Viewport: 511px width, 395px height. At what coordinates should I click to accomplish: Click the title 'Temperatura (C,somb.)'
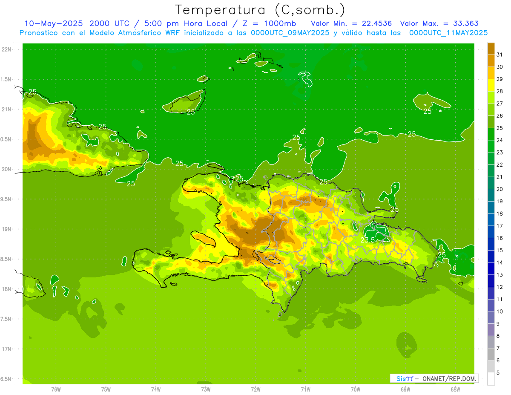[x=260, y=10]
